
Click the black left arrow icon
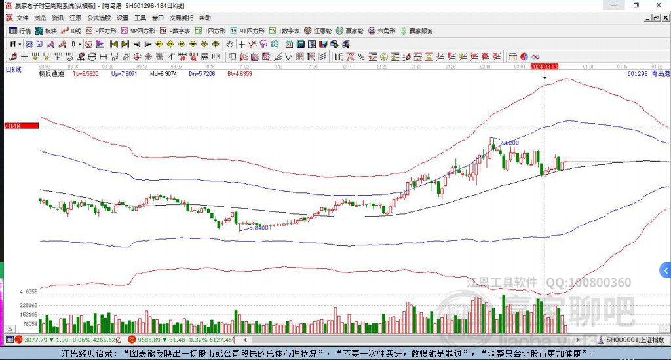coord(136,44)
